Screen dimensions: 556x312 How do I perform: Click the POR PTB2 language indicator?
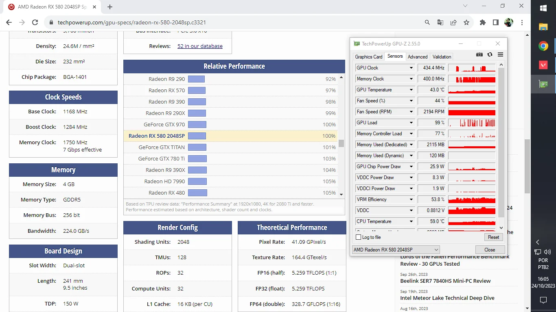click(543, 264)
